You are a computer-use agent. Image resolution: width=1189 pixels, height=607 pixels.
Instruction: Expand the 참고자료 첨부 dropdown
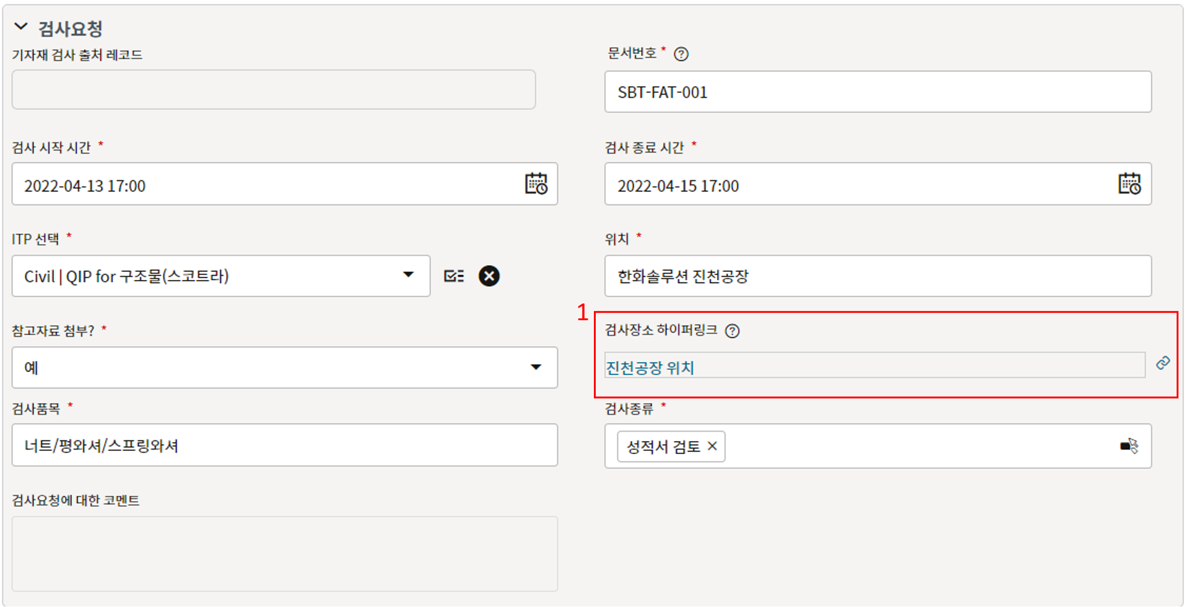click(x=536, y=367)
